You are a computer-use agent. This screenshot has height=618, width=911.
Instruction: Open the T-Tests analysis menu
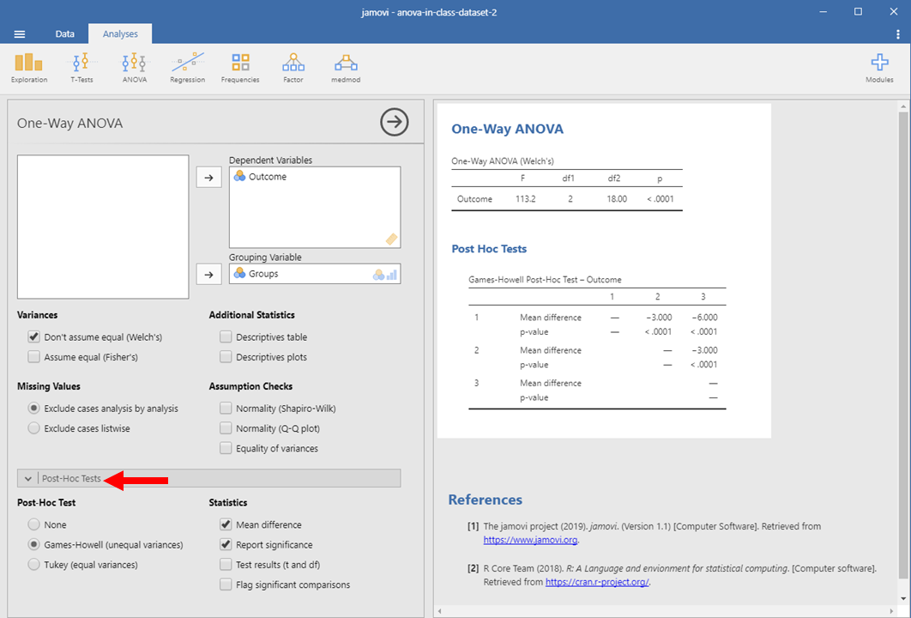81,67
